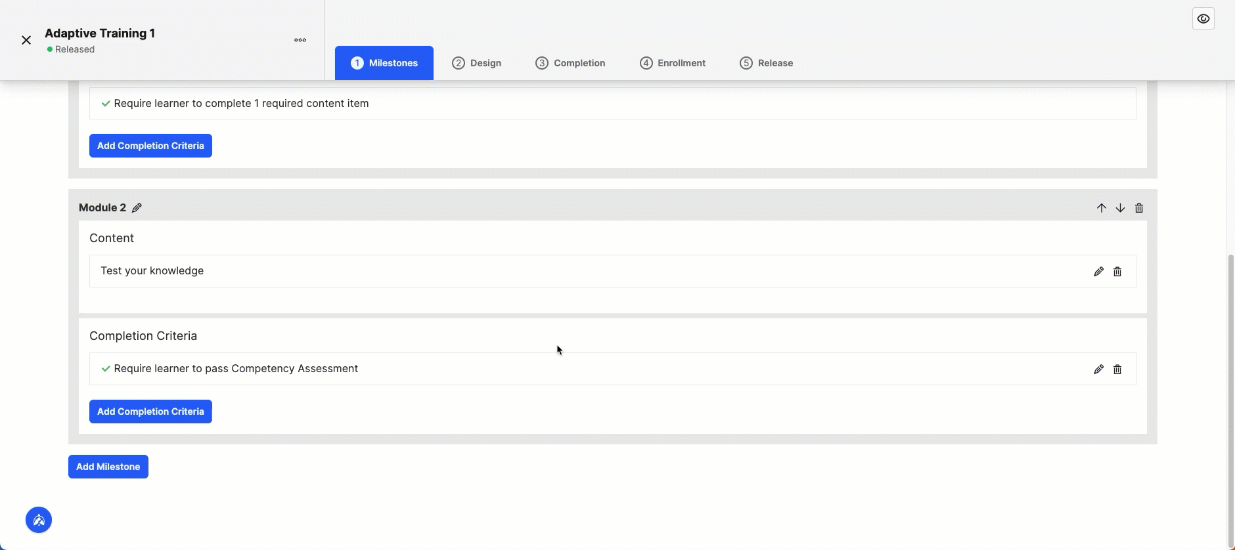The width and height of the screenshot is (1235, 550).
Task: Click the Completion Criteria heading in Module 2
Action: point(143,336)
